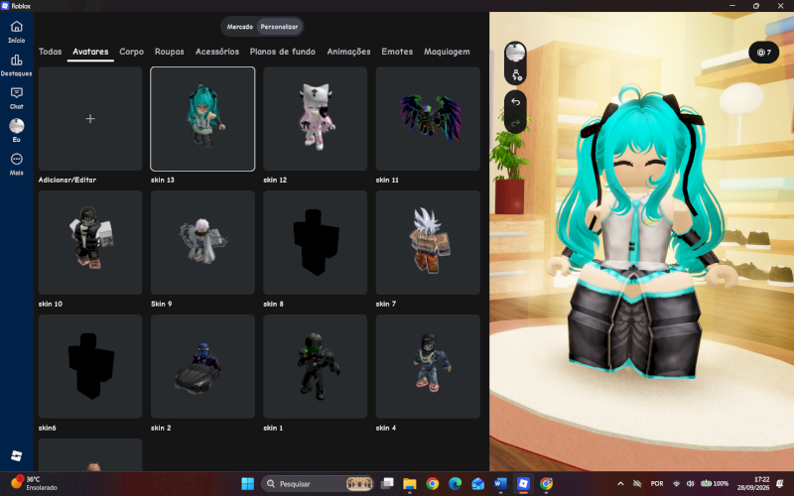Viewport: 794px width, 496px height.
Task: Select the skin6 black silhouette
Action: click(x=90, y=366)
